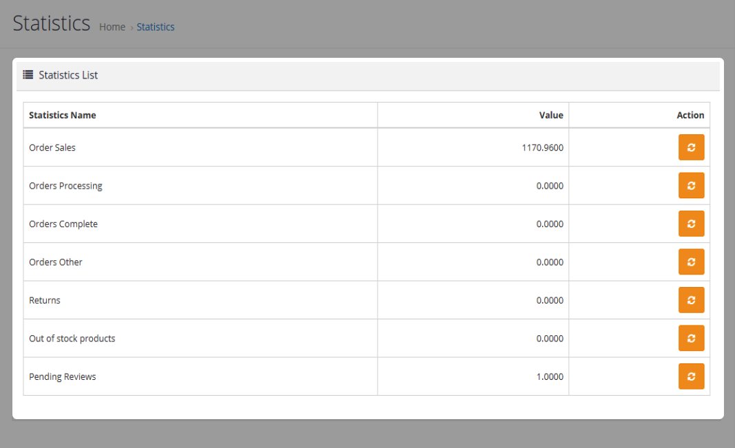Refresh the Order Sales statistic
This screenshot has width=735, height=448.
point(691,147)
